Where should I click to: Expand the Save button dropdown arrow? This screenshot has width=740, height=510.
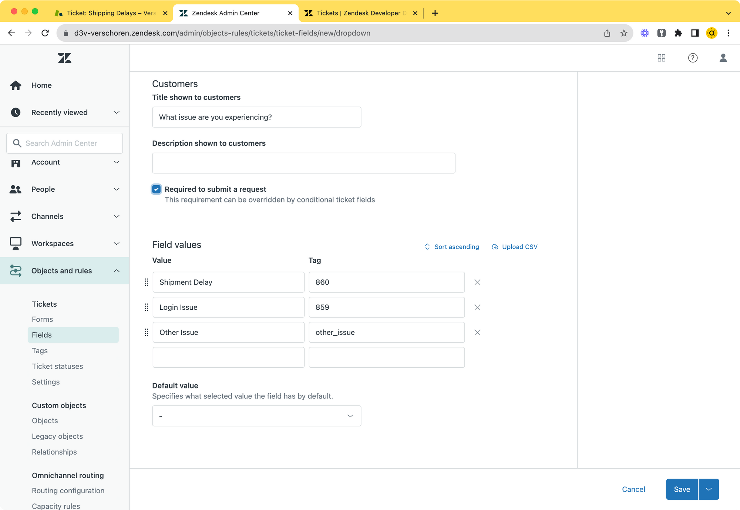(709, 489)
